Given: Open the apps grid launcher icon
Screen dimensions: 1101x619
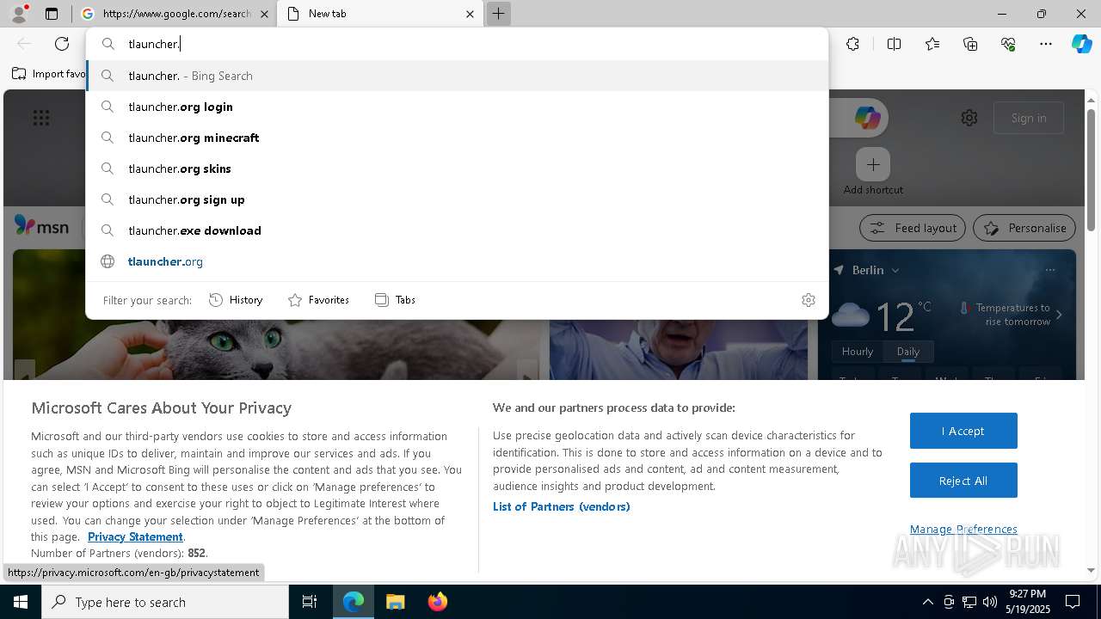Looking at the screenshot, I should pos(40,118).
